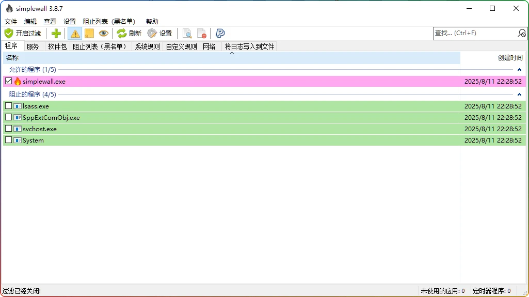Image resolution: width=529 pixels, height=297 pixels.
Task: Click the 阻止的程序 (4/5) group header
Action: 33,95
